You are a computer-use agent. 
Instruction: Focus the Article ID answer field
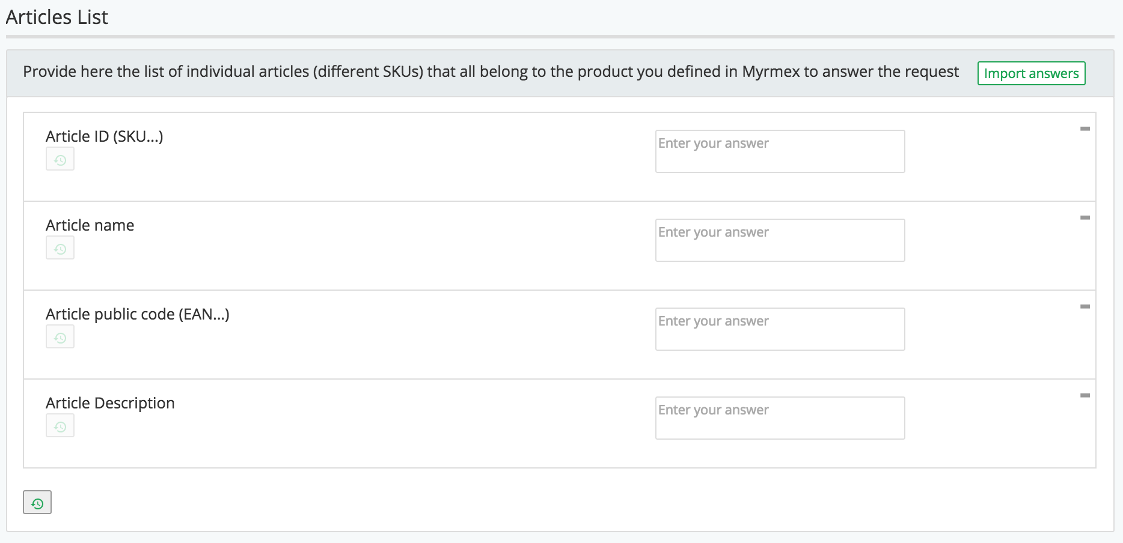click(x=780, y=151)
